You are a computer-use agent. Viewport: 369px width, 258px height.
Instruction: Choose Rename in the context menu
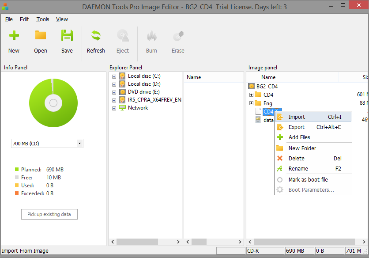click(x=313, y=168)
